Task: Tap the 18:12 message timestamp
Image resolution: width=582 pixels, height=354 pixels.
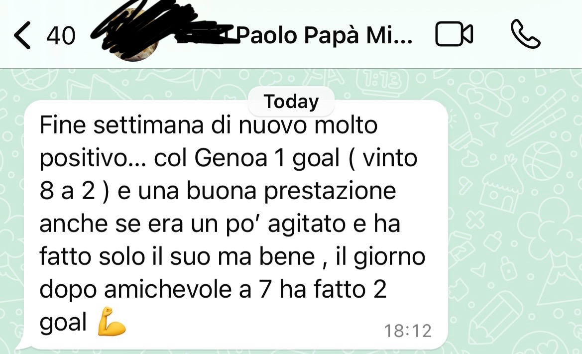Action: (408, 331)
